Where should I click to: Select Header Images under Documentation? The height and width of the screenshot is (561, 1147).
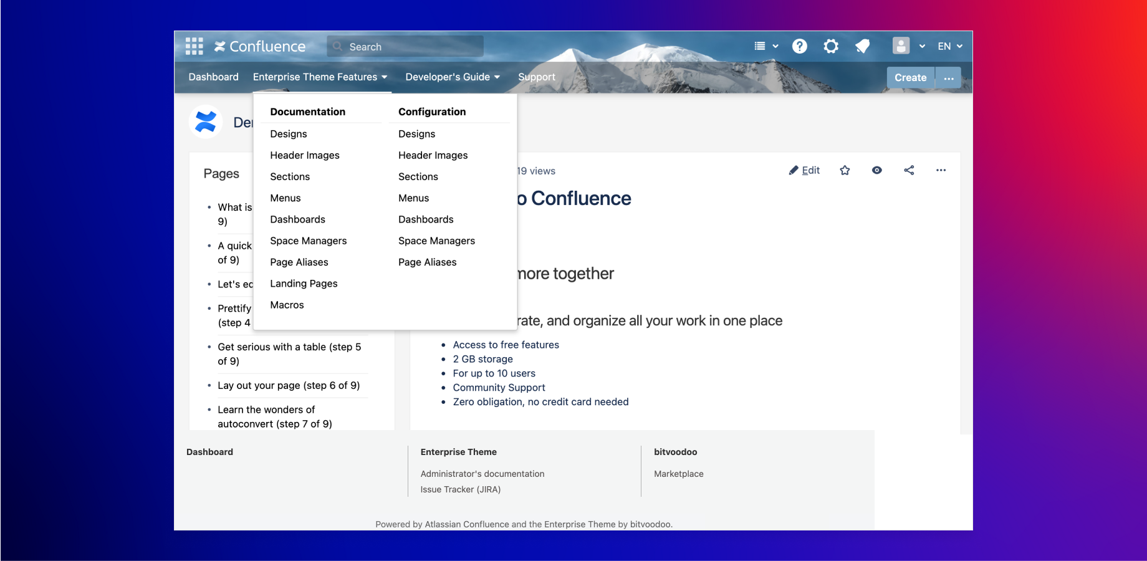(x=305, y=155)
